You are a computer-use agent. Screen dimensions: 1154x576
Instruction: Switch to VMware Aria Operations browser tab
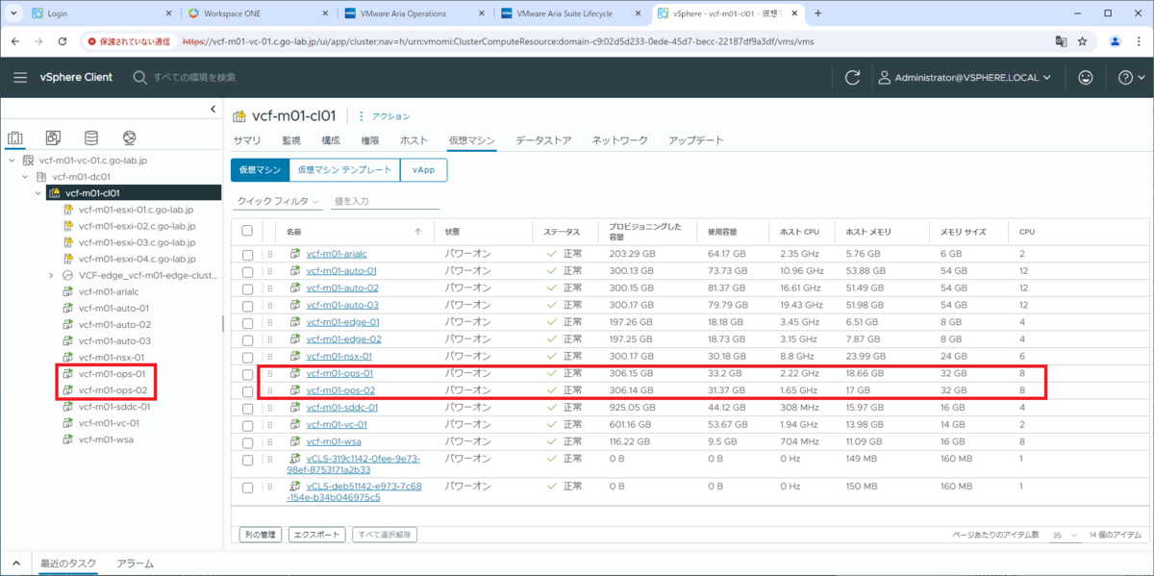click(x=414, y=13)
